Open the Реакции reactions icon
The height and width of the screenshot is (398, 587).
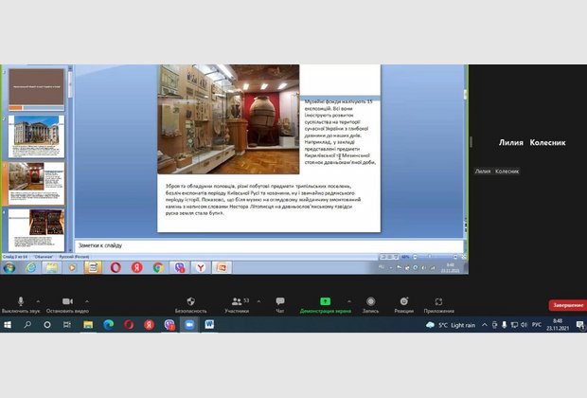pyautogui.click(x=404, y=301)
